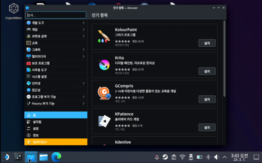Open the clock showing 3:43 오전
This screenshot has width=262, height=163.
click(239, 157)
